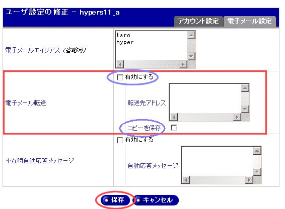
Task: Enable email forwarding 有効にする checkbox
Action: click(x=120, y=77)
